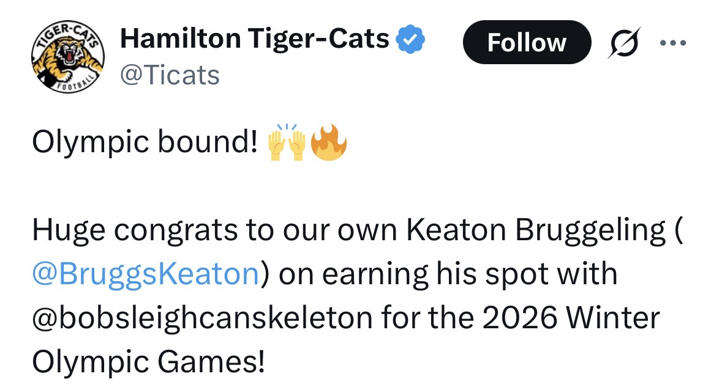This screenshot has width=722, height=390.
Task: Click the @bobsleighcanskeleton mention
Action: 201,318
